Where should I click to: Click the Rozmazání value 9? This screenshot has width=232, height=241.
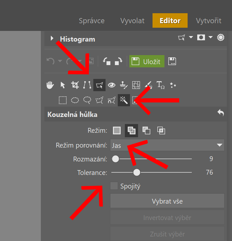pyautogui.click(x=211, y=159)
